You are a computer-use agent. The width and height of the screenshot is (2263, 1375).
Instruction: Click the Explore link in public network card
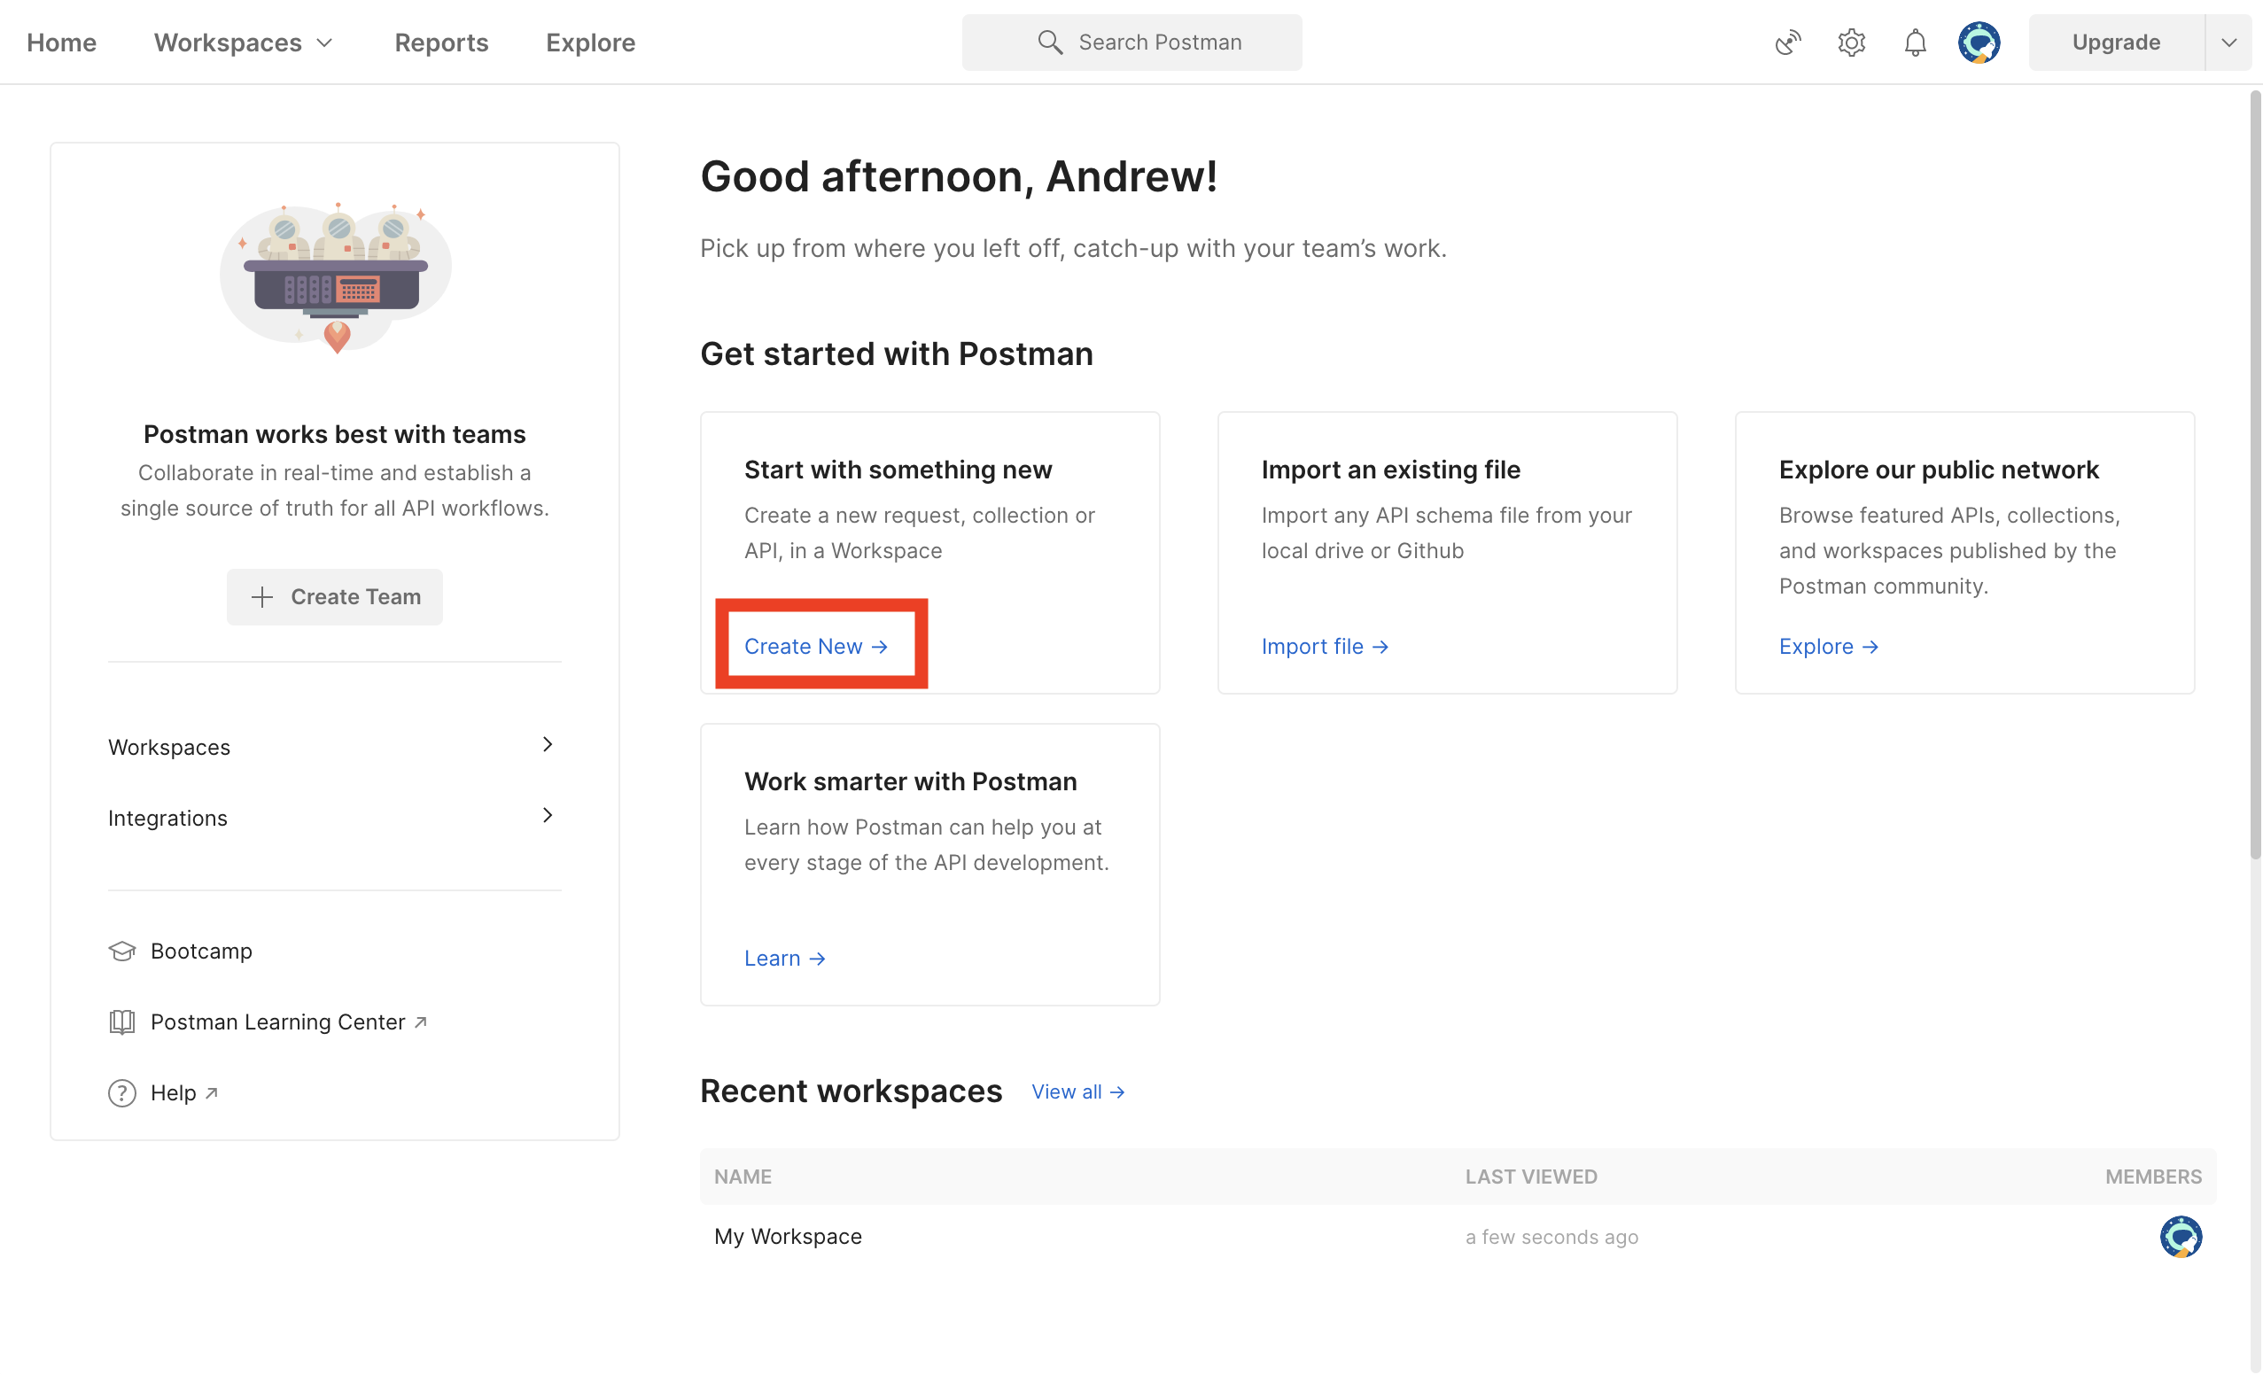pos(1829,646)
